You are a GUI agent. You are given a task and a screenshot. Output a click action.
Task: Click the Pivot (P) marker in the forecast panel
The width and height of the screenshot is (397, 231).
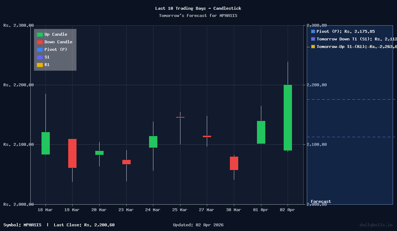pyautogui.click(x=313, y=31)
